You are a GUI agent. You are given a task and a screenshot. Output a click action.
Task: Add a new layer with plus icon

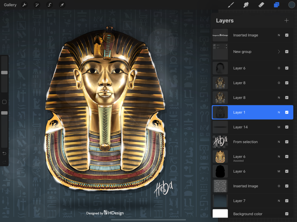[x=286, y=20]
